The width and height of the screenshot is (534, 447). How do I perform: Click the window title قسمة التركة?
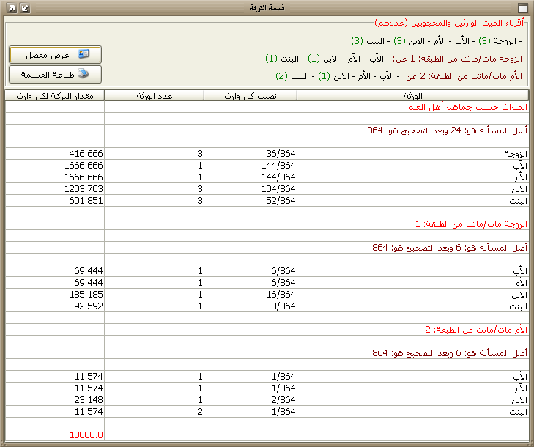[267, 8]
